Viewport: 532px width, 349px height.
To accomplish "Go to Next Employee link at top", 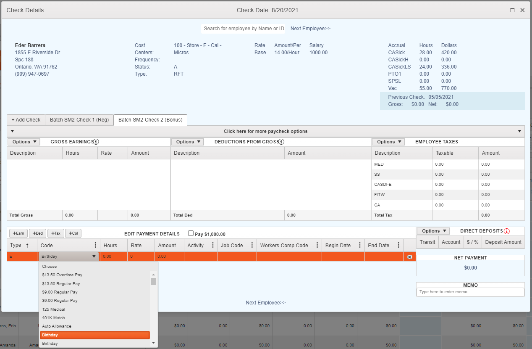I will 310,29.
